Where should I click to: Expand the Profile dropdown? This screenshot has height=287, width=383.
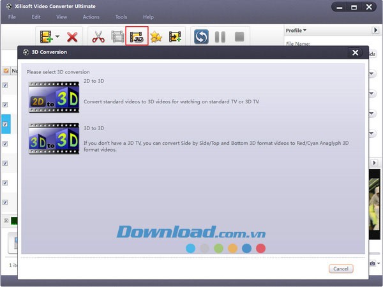point(296,31)
